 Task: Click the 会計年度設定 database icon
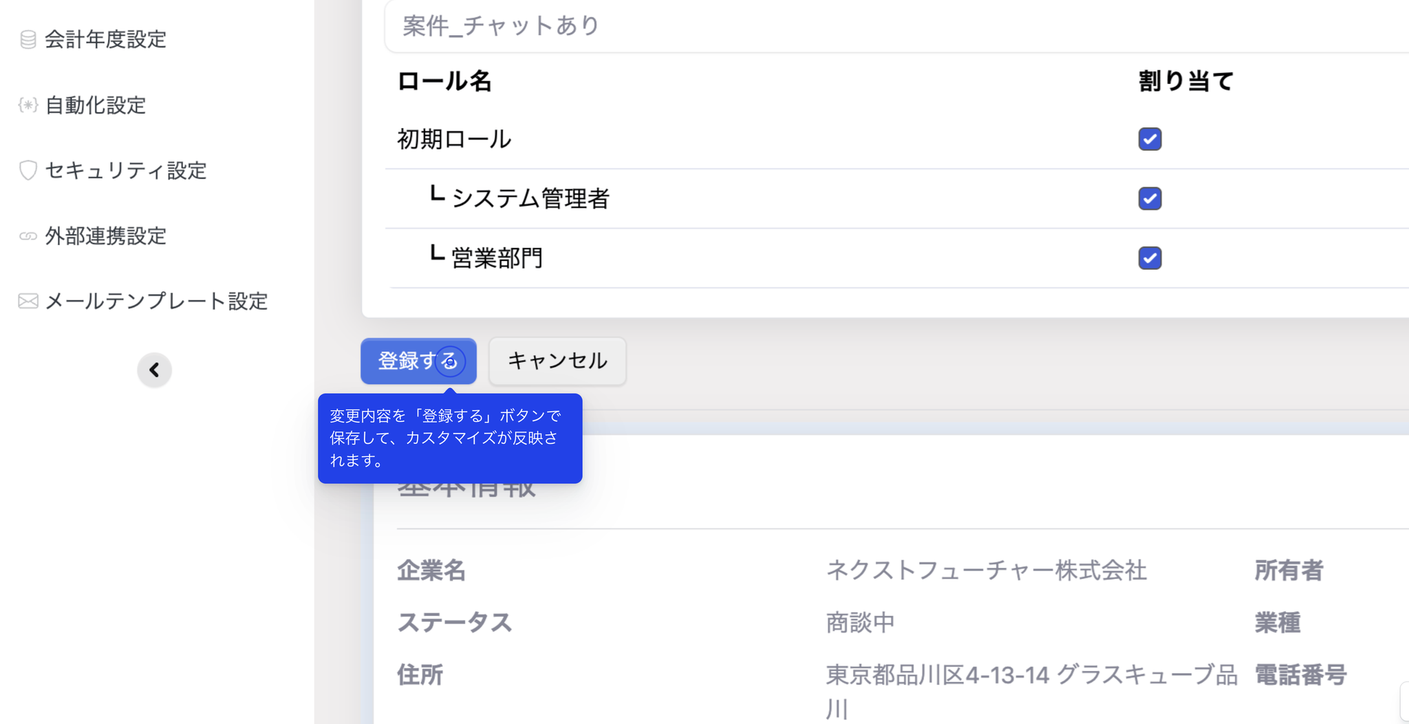[28, 39]
